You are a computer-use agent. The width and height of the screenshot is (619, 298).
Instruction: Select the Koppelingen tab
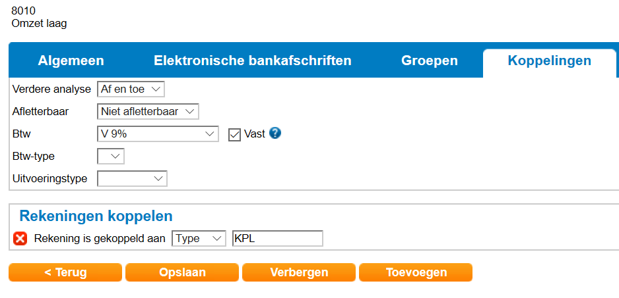[549, 61]
